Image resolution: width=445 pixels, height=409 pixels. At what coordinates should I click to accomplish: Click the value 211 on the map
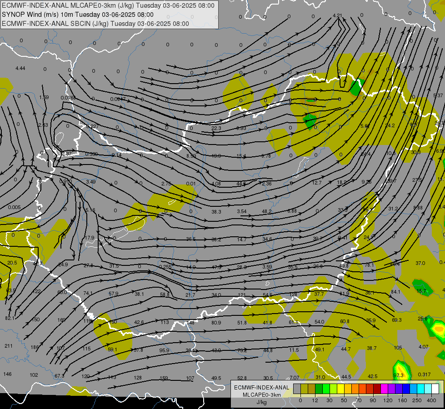pos(9,346)
